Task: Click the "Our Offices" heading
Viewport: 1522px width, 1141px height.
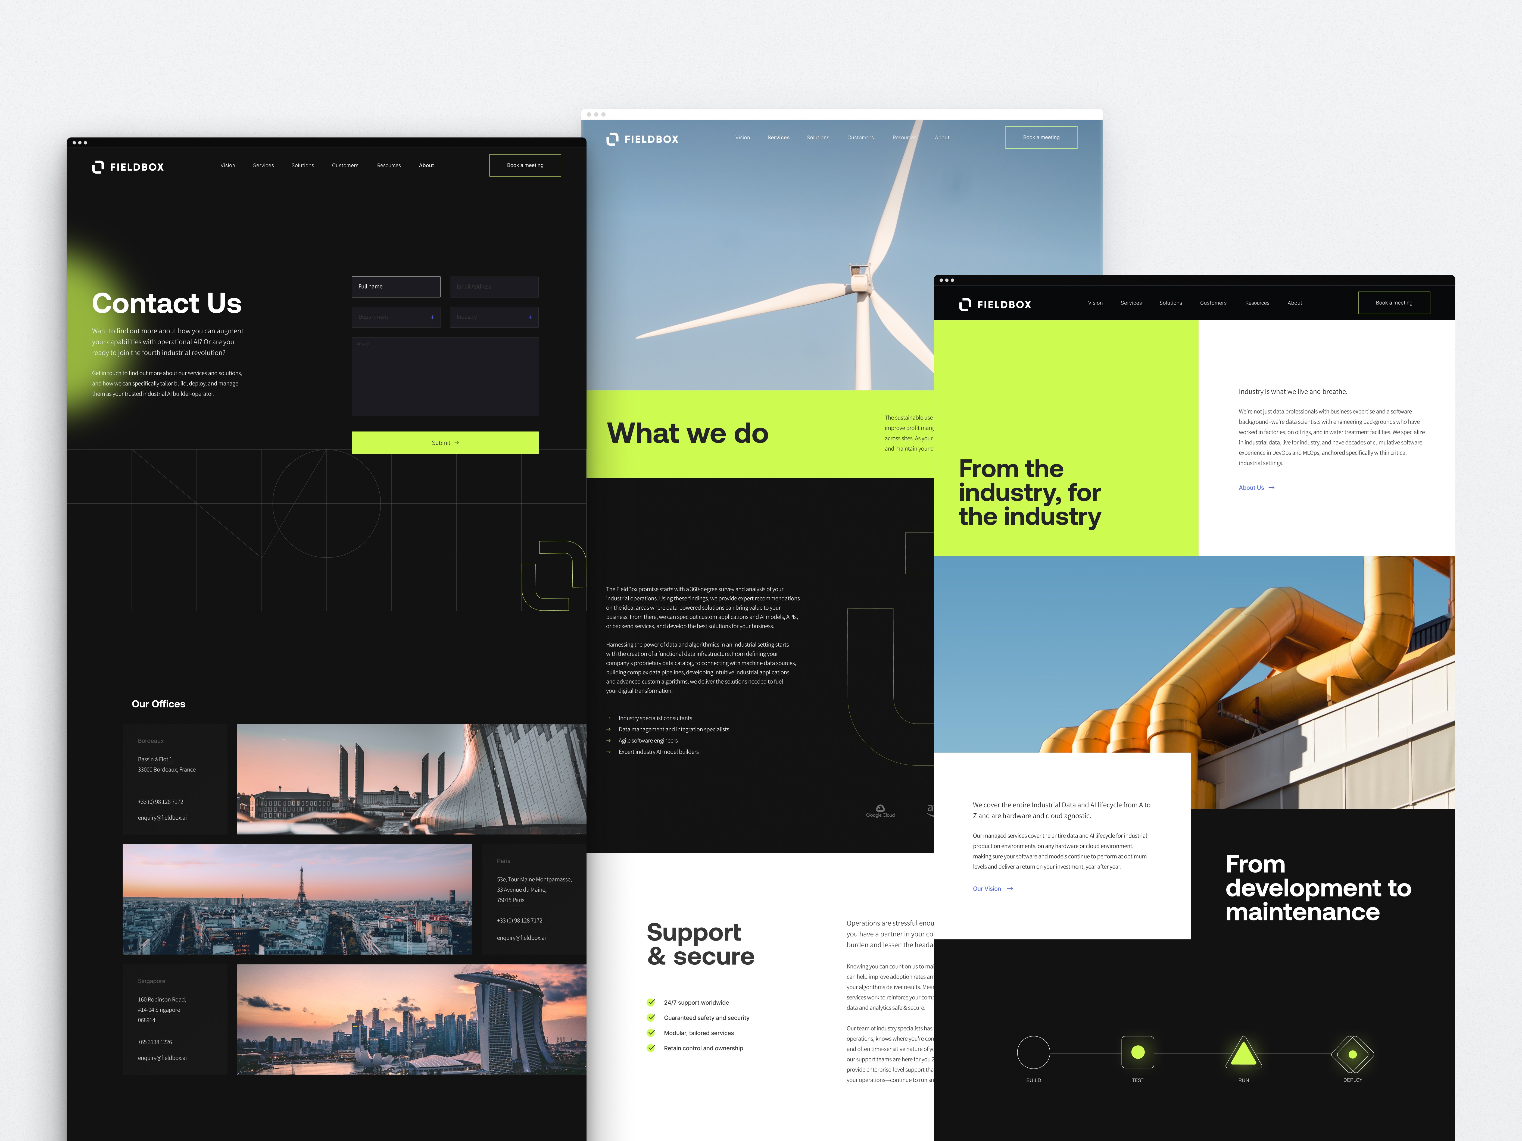Action: [158, 704]
